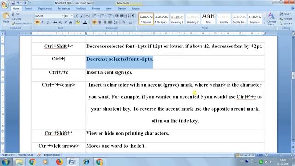
Task: Open Bullets list dropdown
Action: [98, 16]
